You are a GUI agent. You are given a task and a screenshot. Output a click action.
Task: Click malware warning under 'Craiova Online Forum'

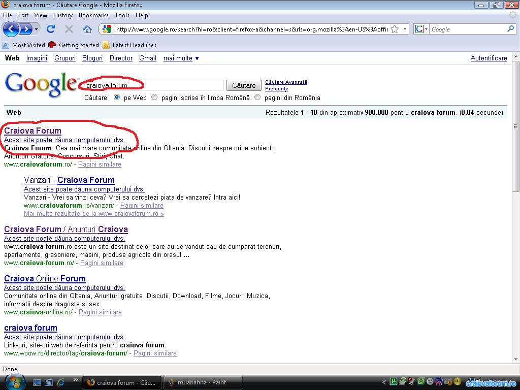64,287
